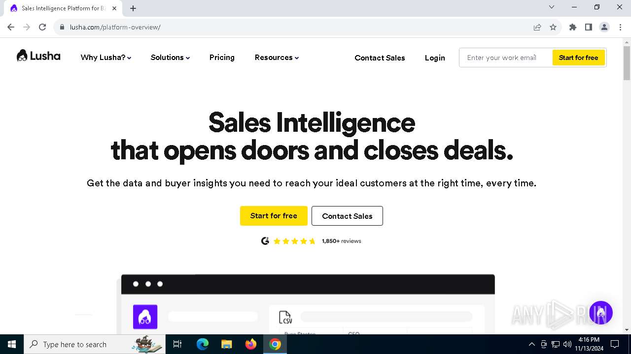Launch Microsoft Edge from taskbar
The width and height of the screenshot is (631, 354).
203,344
